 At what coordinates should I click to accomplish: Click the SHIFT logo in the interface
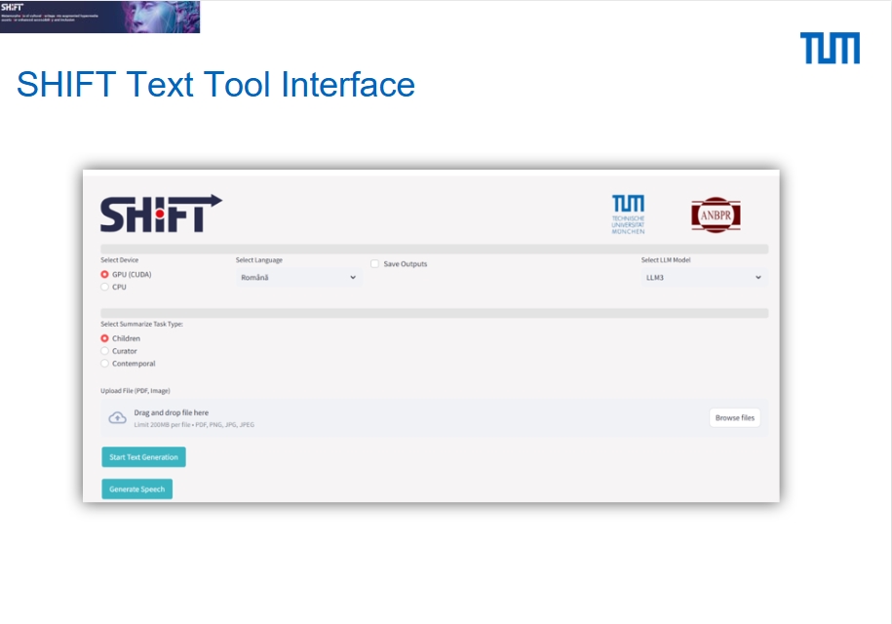pyautogui.click(x=161, y=214)
